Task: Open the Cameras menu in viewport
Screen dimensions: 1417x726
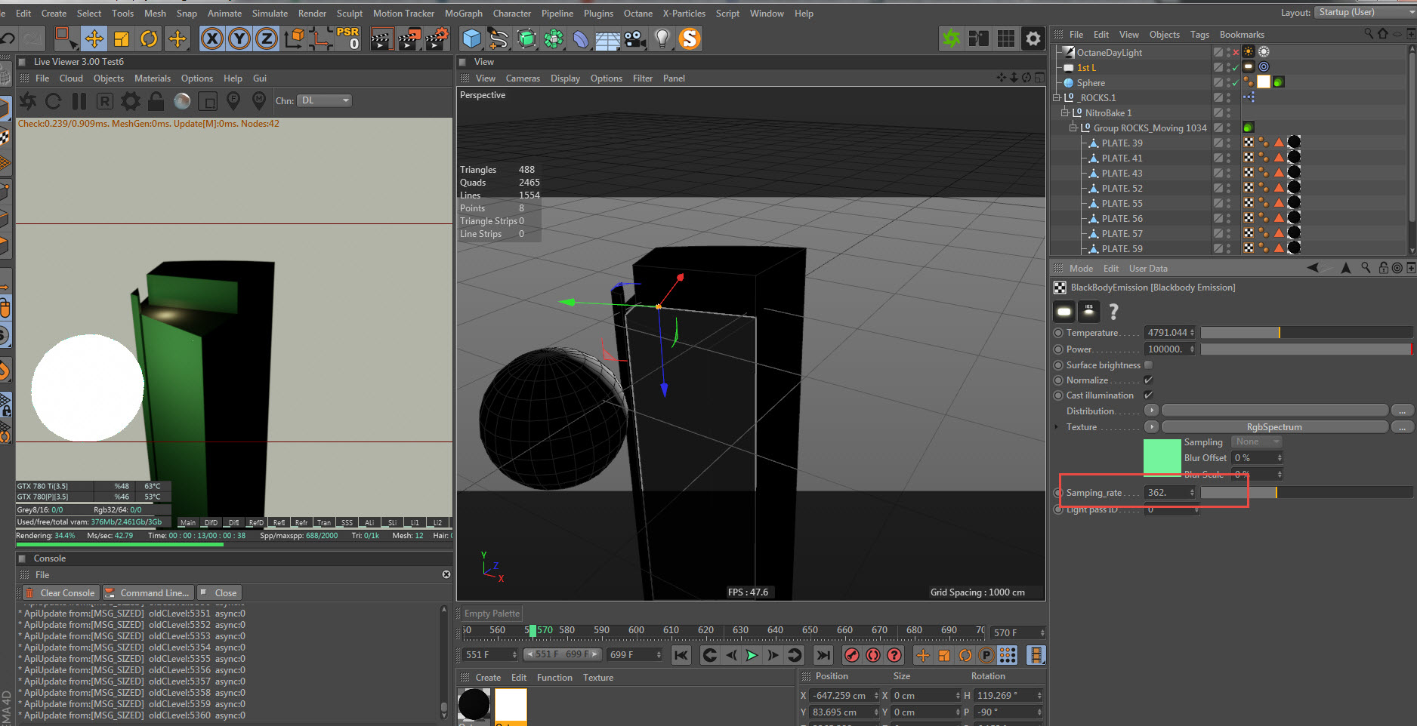Action: (523, 78)
